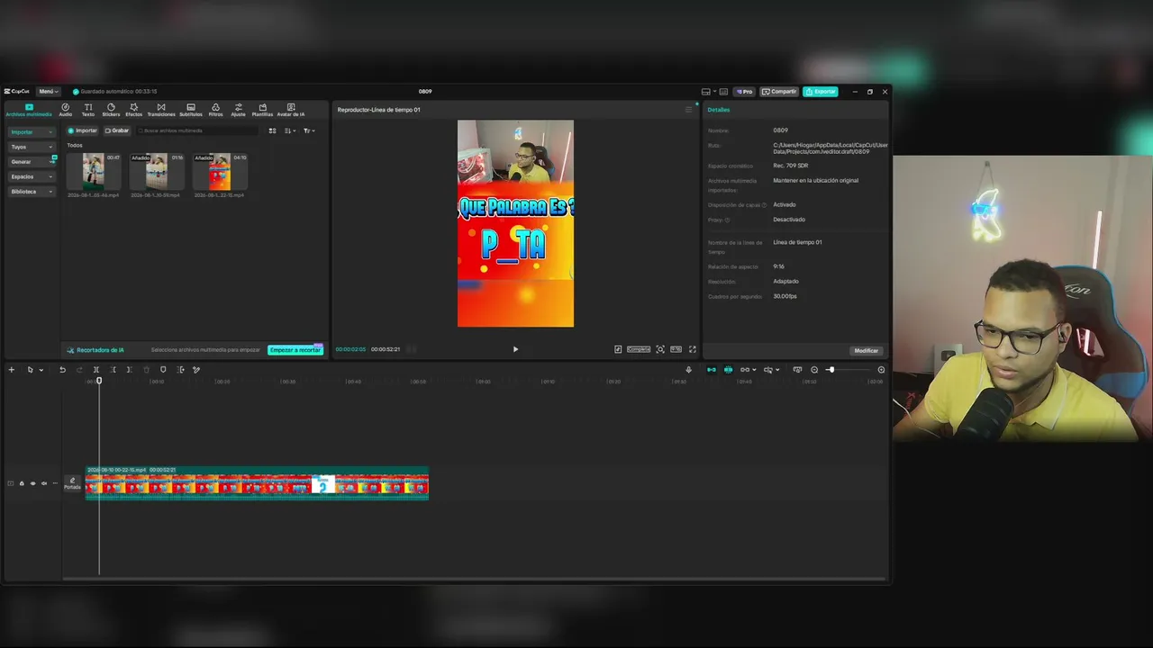Click the microphone record voiceover icon
Screen dimensions: 1153x648
coord(689,370)
